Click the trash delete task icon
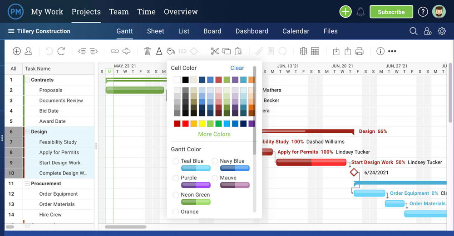This screenshot has width=454, height=236. (148, 51)
